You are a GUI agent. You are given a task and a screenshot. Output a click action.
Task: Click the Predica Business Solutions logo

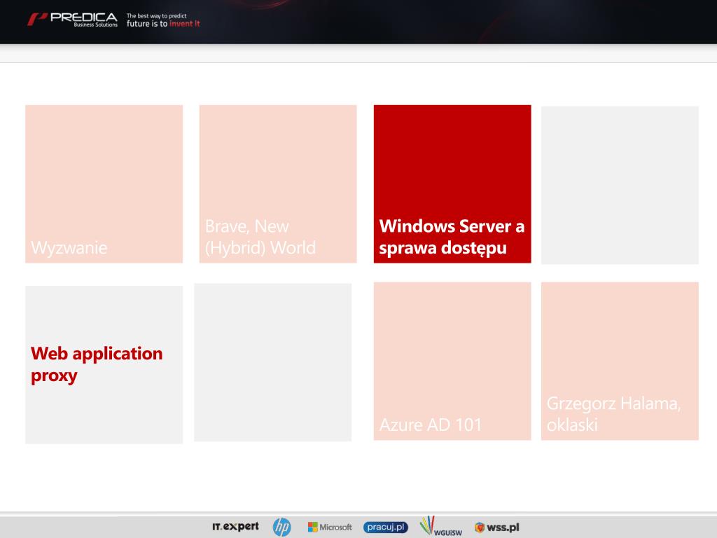tap(72, 20)
